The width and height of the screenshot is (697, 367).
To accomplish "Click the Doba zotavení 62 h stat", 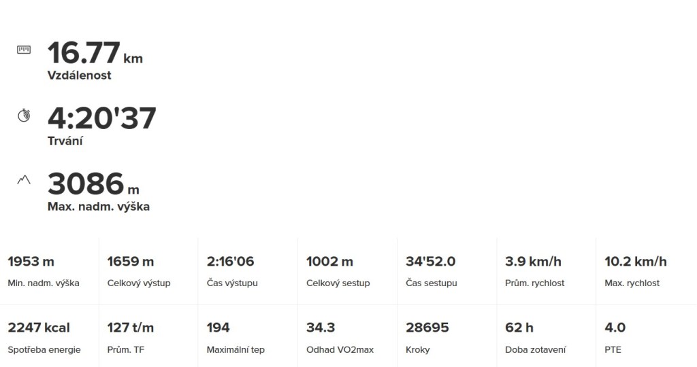I will click(535, 338).
